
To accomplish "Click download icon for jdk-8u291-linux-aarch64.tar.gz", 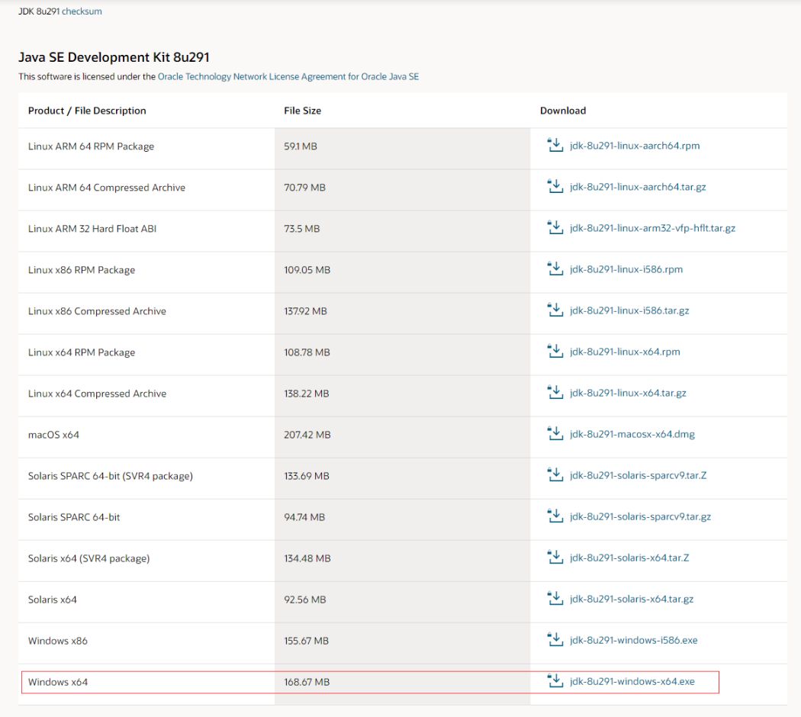I will pyautogui.click(x=555, y=186).
